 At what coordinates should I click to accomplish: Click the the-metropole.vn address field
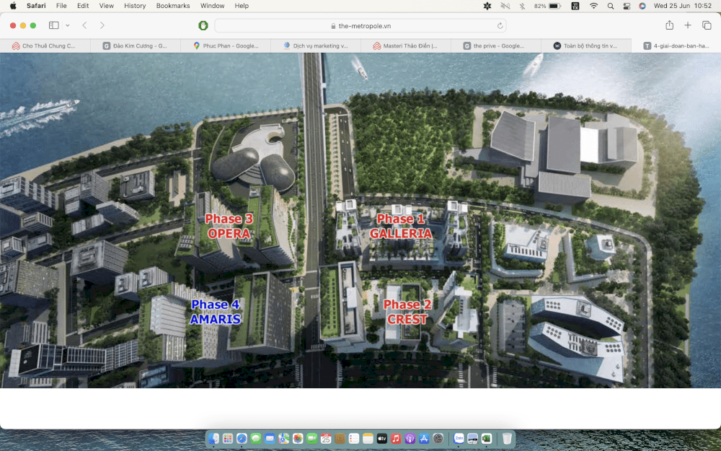tap(360, 25)
